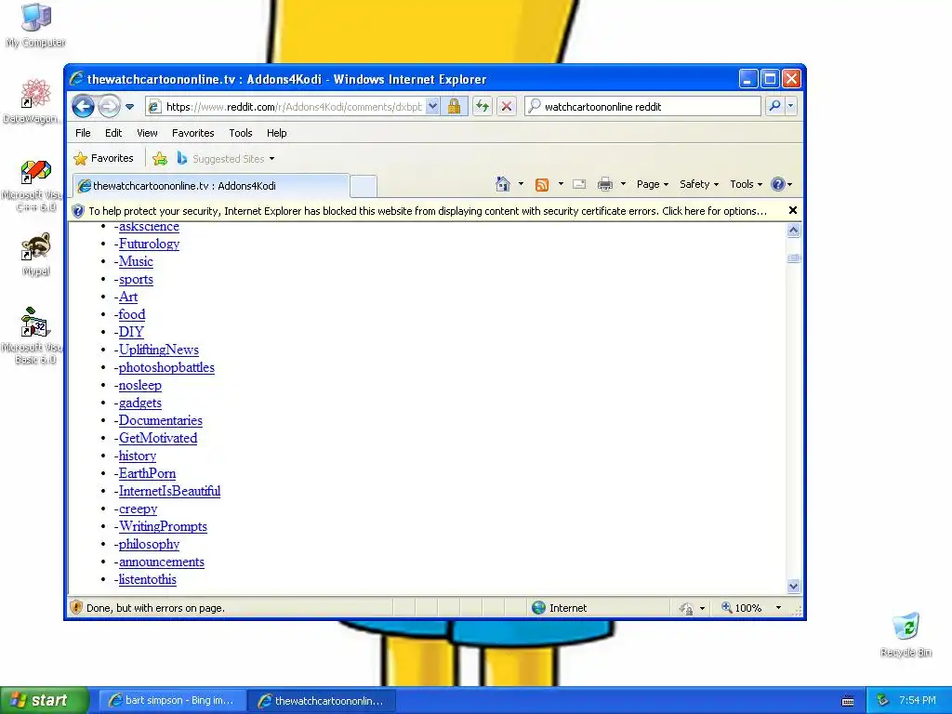Open a new blank tab

[x=364, y=186]
